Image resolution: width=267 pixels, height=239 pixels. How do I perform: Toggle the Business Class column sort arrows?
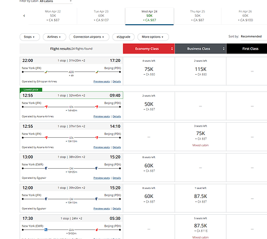224,49
